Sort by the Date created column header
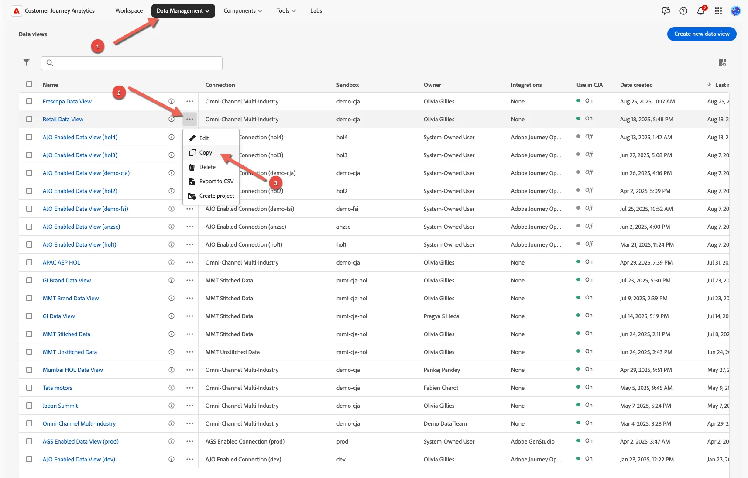748x478 pixels. [636, 85]
